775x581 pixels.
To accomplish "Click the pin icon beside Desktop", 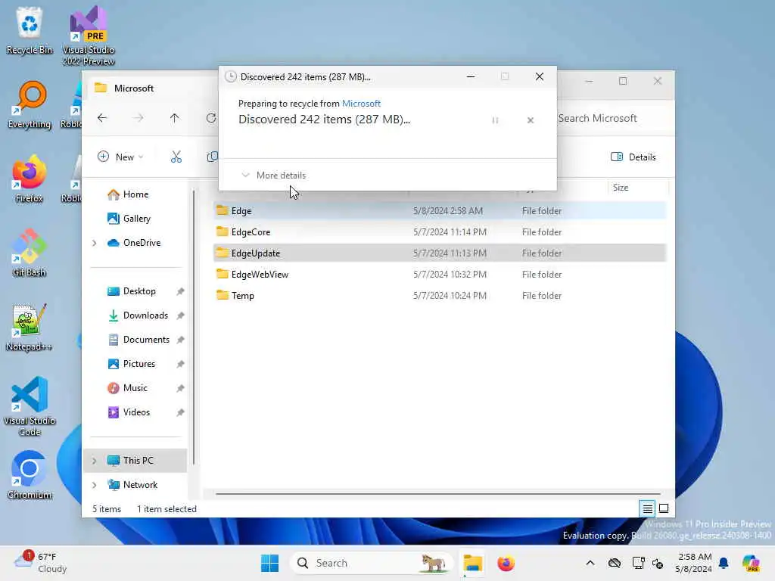I will 180,291.
